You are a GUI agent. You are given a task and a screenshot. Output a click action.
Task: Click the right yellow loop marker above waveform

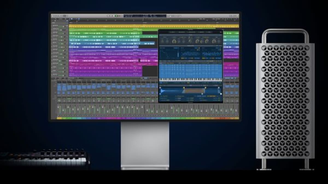point(205,88)
